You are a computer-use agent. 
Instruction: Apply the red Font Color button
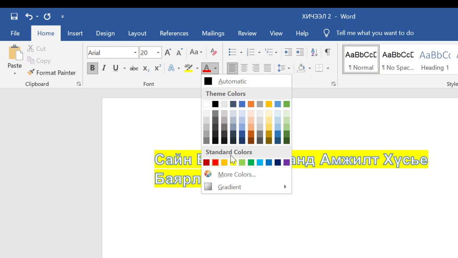[206, 68]
